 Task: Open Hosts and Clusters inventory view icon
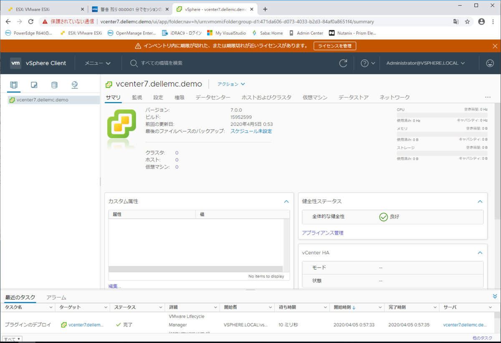(x=14, y=85)
